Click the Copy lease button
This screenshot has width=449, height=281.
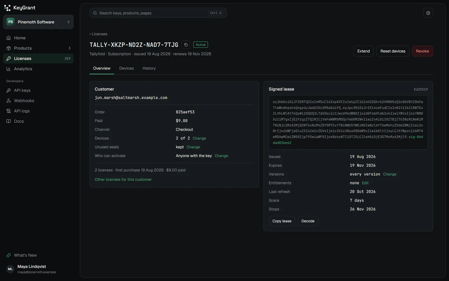tap(282, 221)
